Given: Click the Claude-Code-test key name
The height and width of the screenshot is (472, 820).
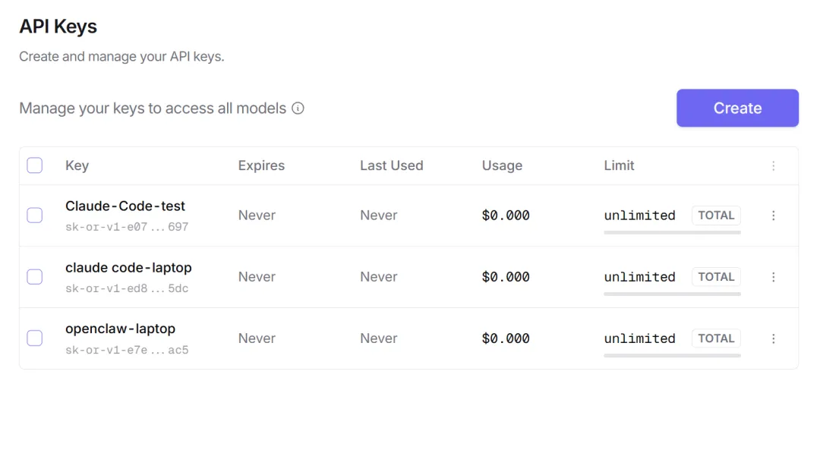Looking at the screenshot, I should coord(125,206).
